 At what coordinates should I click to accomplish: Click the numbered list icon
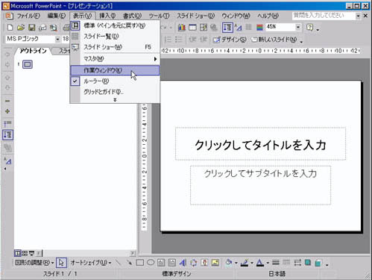168,40
